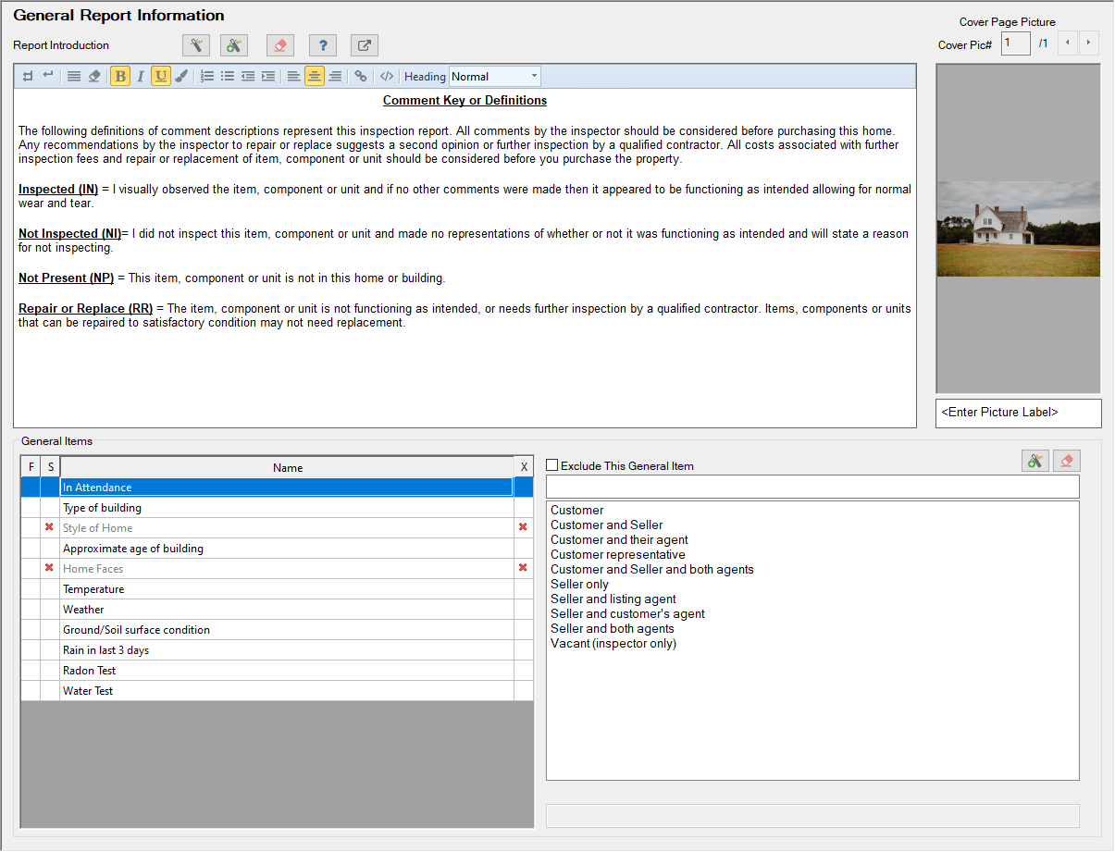Toggle the S column mark for Home Faces
This screenshot has width=1115, height=852.
[50, 568]
